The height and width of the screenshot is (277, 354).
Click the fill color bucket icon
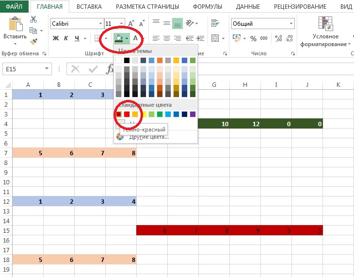tap(118, 38)
